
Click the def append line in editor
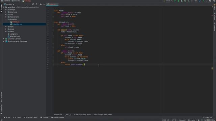(68, 30)
